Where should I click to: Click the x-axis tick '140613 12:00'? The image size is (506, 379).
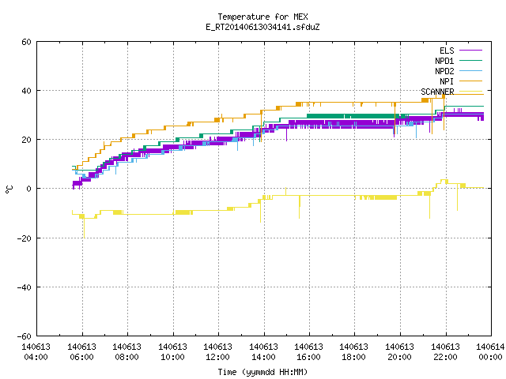(218, 352)
